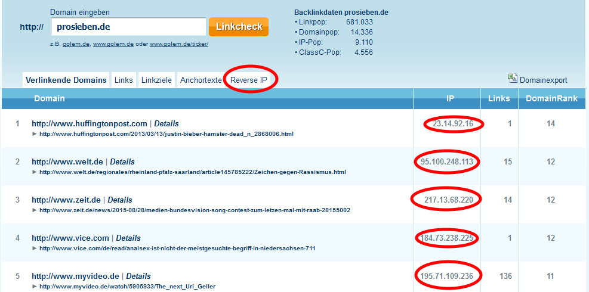Click the DomainRank 14 for huffingtonpost.com

[x=551, y=124]
